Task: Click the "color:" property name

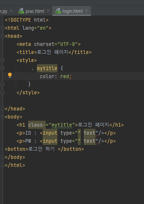Action: [x=49, y=76]
